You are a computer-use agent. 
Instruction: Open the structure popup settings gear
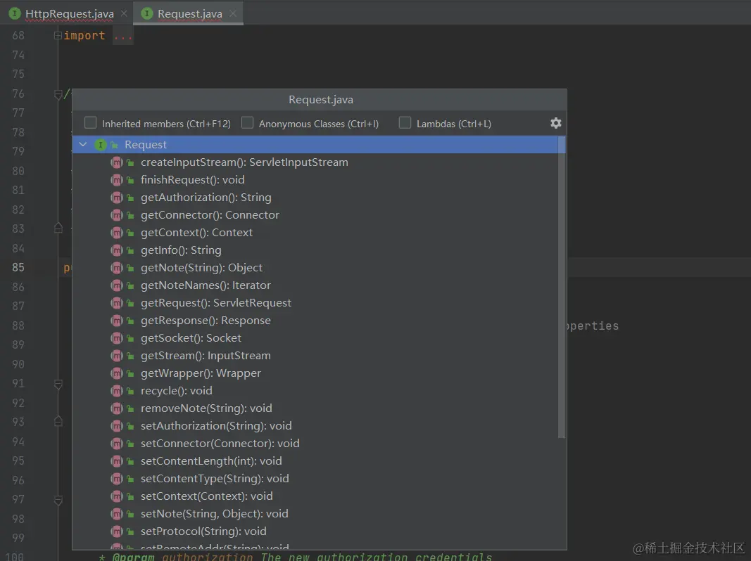tap(555, 124)
